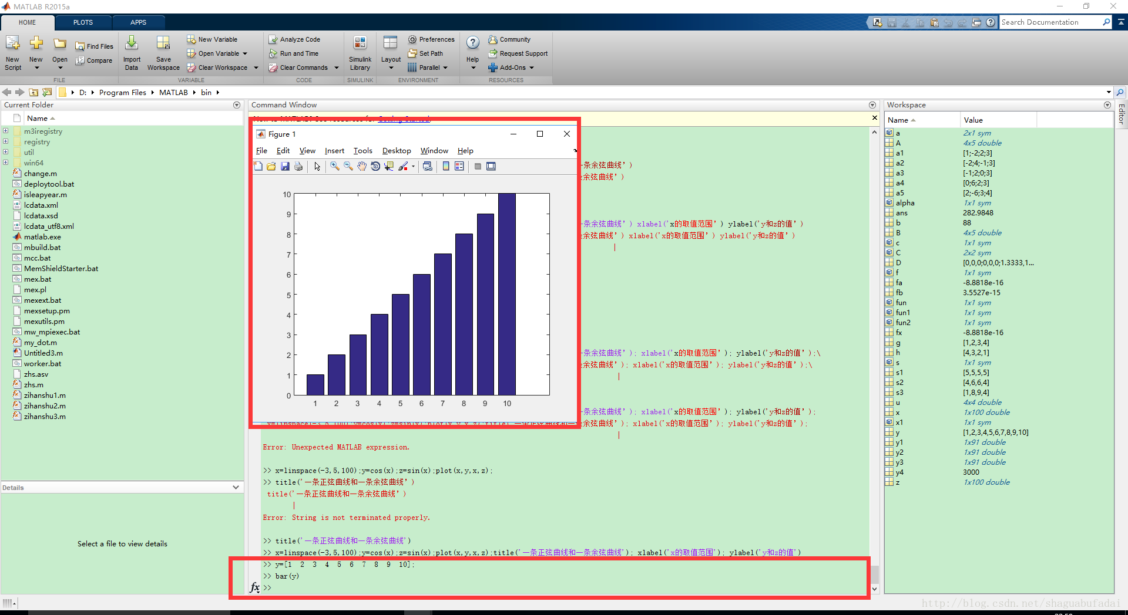Viewport: 1128px width, 615px height.
Task: Open the Workspace panel actions menu
Action: click(x=1107, y=105)
